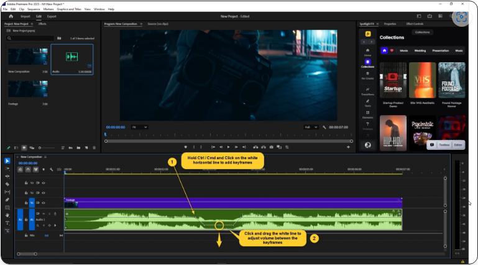Select the Rectangle shape tool

pos(7,208)
